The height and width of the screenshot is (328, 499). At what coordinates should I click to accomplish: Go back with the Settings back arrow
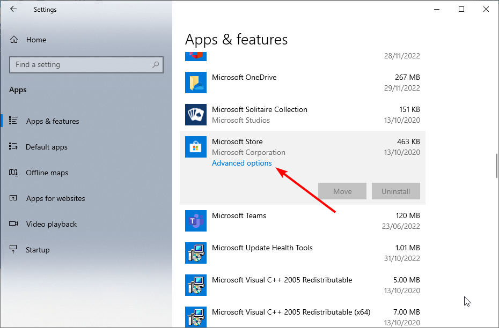[13, 9]
